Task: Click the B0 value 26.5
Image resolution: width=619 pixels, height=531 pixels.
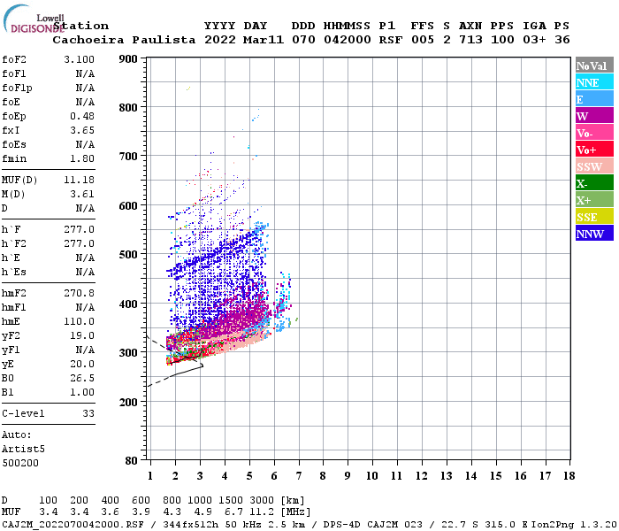Action: [x=82, y=378]
